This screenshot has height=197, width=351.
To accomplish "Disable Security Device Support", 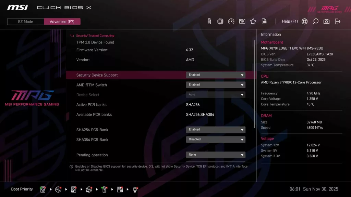I will (216, 75).
